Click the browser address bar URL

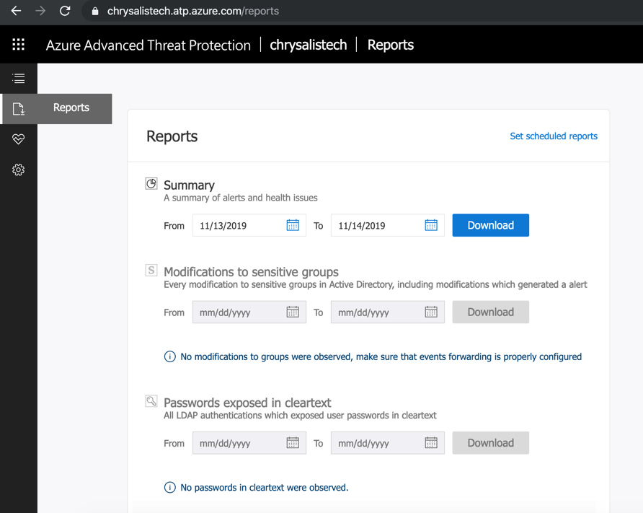pos(193,12)
